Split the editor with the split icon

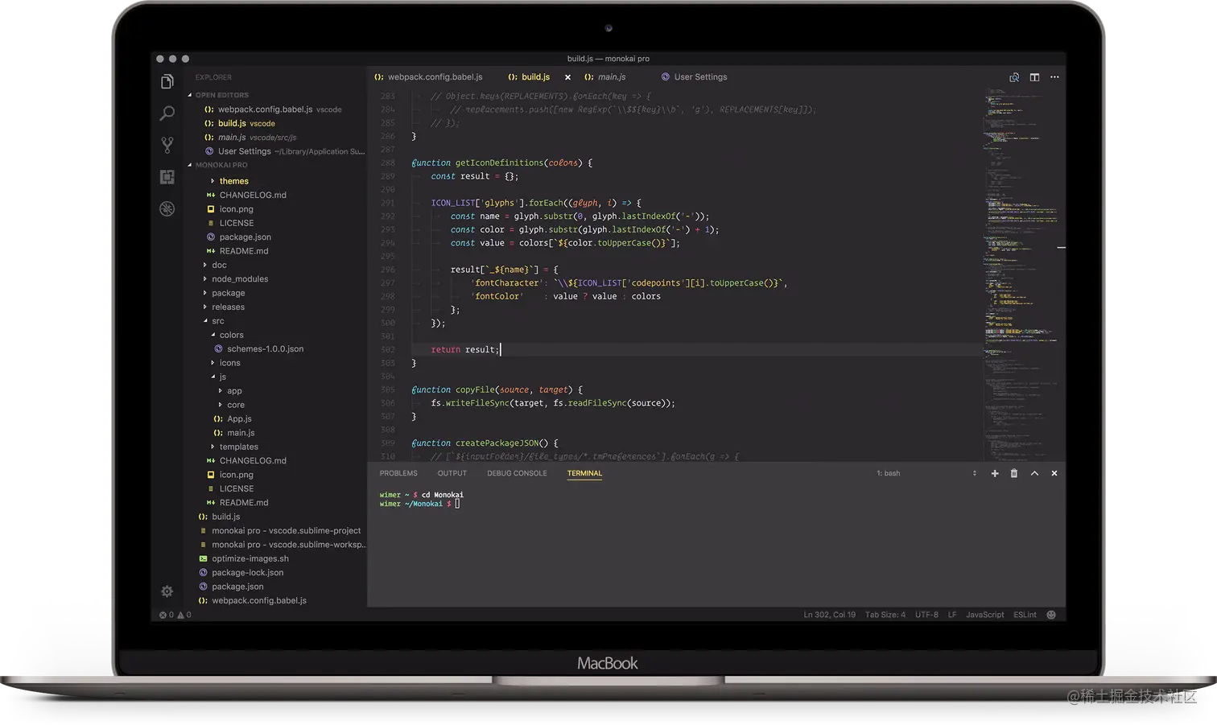1034,77
